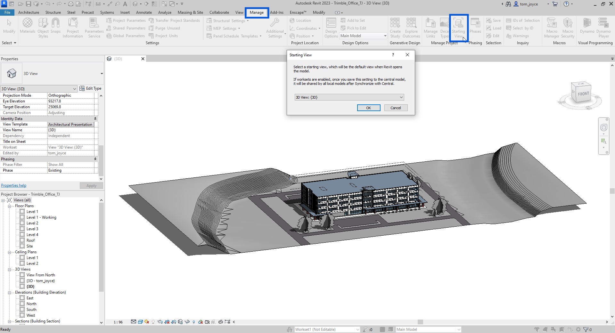Switch to the Architecture ribbon tab
This screenshot has width=615, height=333.
point(29,12)
